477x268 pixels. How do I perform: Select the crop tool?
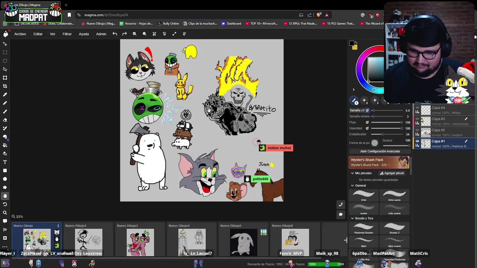pos(5,86)
